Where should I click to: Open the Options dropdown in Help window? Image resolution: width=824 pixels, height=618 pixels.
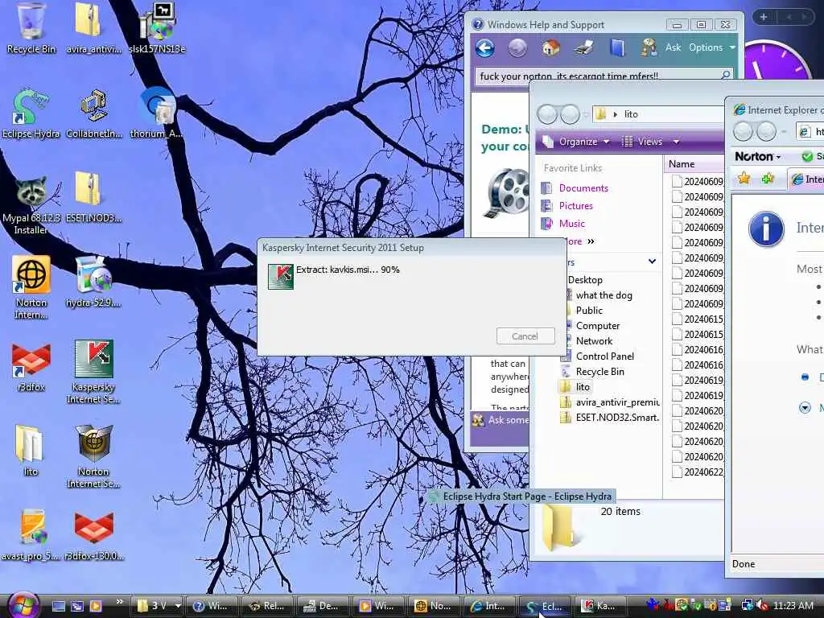point(712,47)
